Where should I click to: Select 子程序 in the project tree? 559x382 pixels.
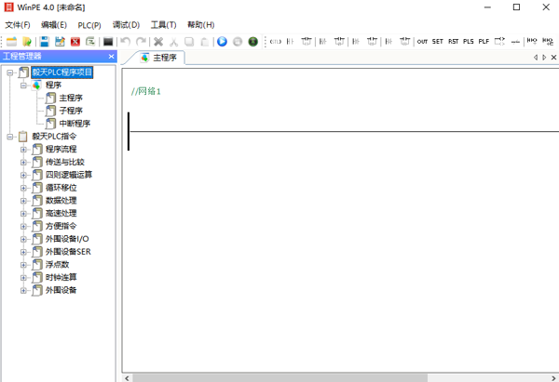click(71, 110)
